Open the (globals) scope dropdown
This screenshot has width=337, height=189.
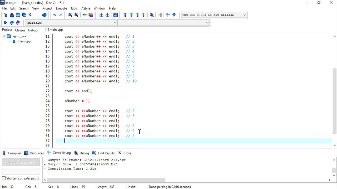(71, 23)
